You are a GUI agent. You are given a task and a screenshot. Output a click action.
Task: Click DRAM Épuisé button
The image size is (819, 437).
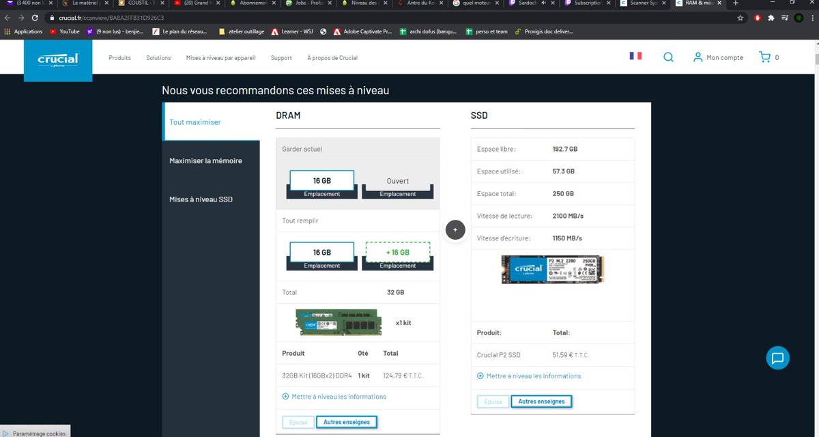(x=298, y=422)
